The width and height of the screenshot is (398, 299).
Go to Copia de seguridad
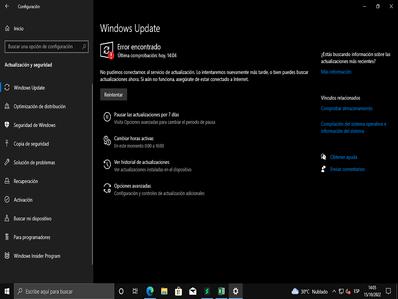click(47, 144)
